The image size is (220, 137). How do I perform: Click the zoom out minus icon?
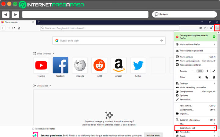[x=193, y=71]
